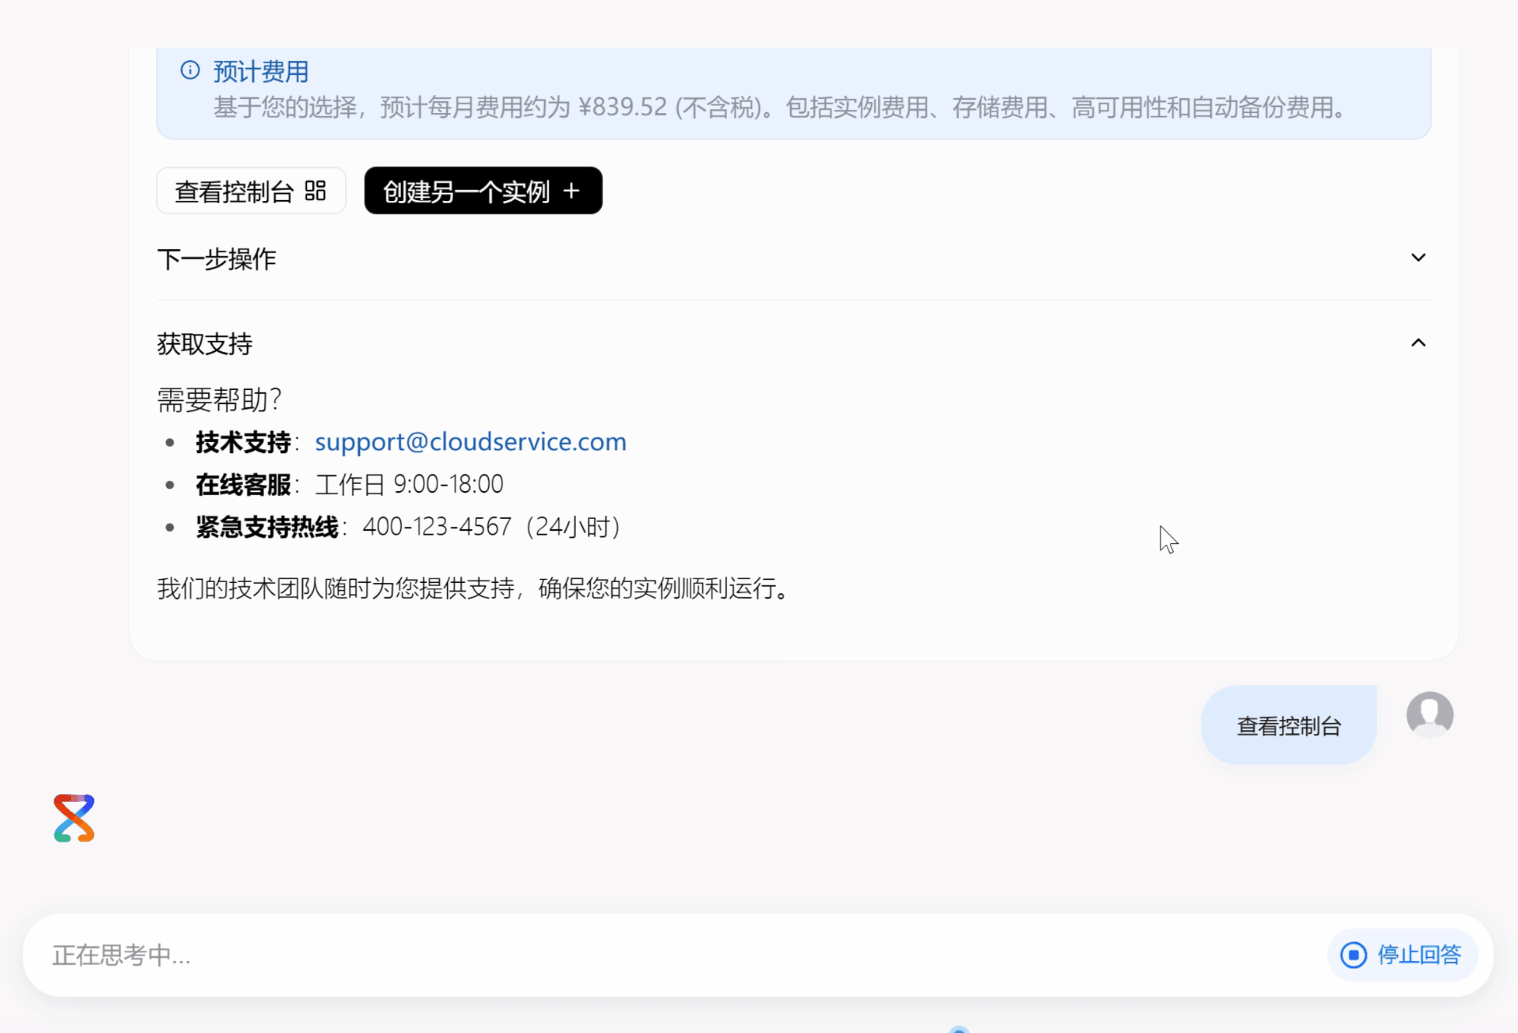1518x1033 pixels.
Task: Click the plus icon on 创建另一个实例
Action: [x=571, y=191]
